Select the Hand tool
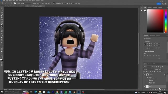The height and width of the screenshot is (94, 168). tap(2, 51)
